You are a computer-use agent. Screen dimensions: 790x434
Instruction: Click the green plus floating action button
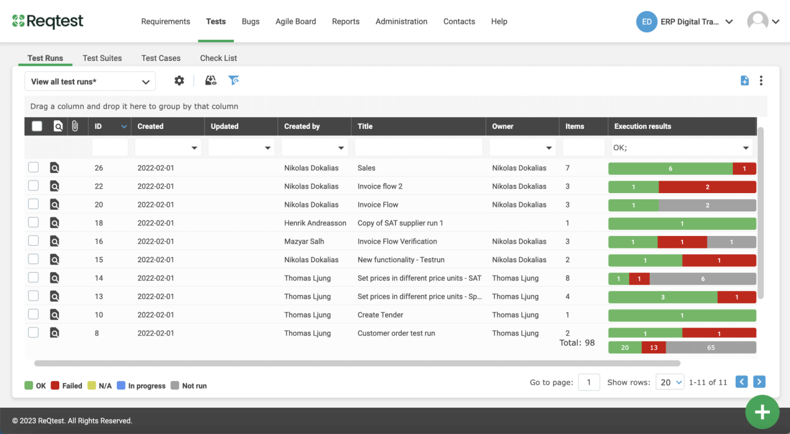point(762,412)
